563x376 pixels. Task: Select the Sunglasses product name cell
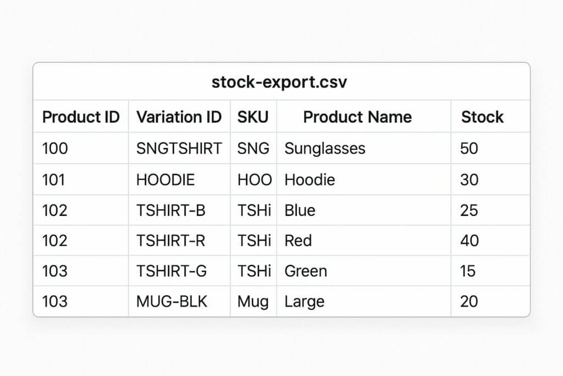tap(325, 148)
